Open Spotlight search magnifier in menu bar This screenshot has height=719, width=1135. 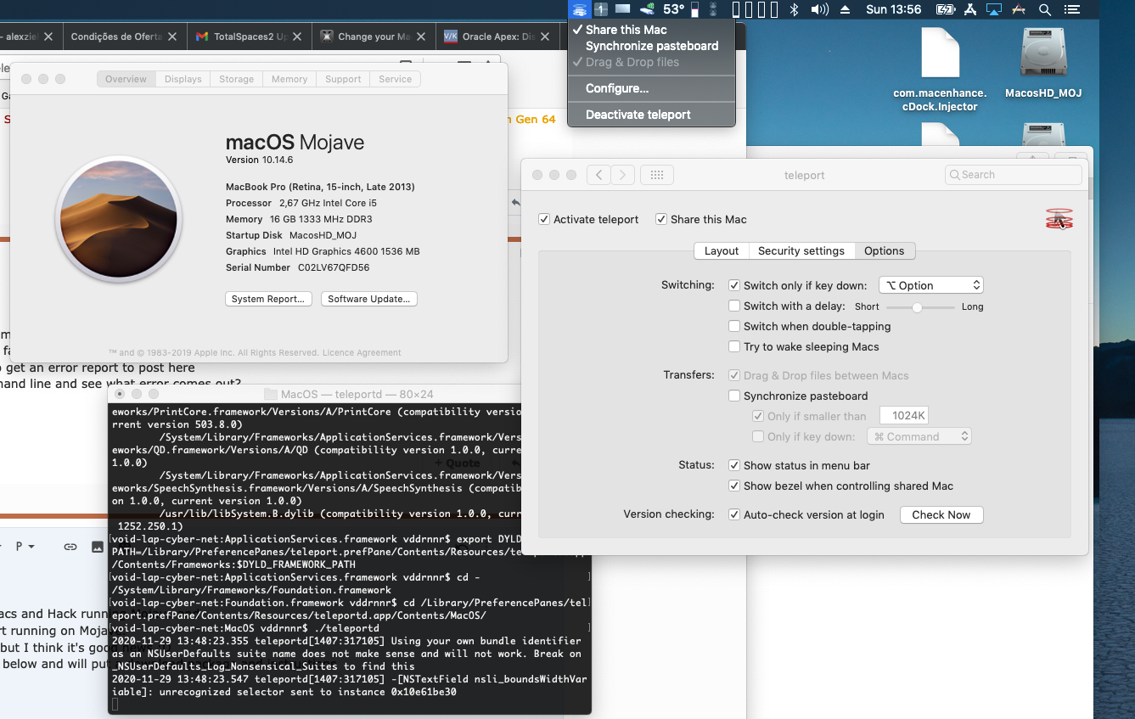(x=1045, y=9)
